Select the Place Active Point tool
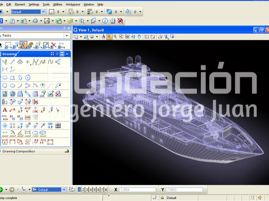Screen dimensions: 269x201 point(28,62)
